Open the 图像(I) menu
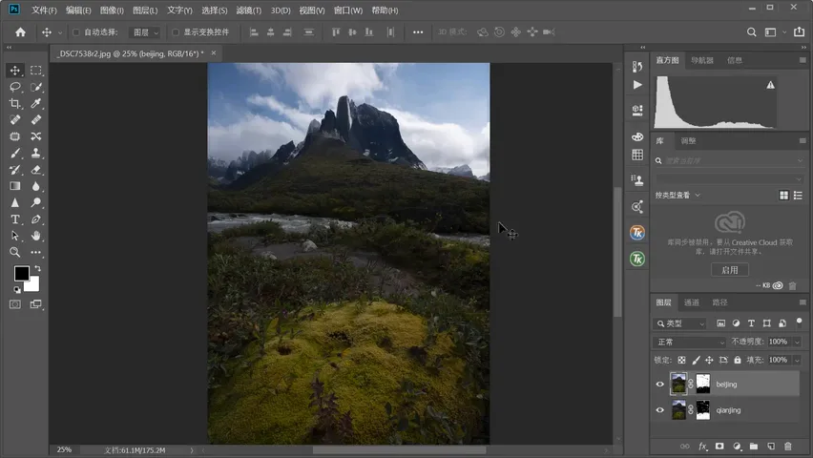The width and height of the screenshot is (813, 458). [x=112, y=10]
